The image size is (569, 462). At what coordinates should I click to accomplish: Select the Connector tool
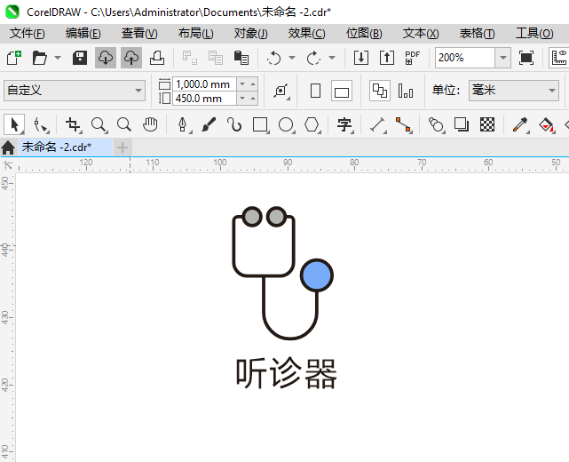pyautogui.click(x=403, y=124)
